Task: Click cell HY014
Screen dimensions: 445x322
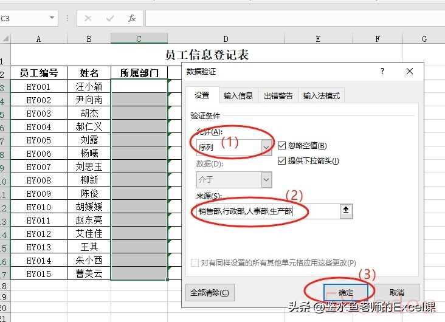Action: (38, 260)
